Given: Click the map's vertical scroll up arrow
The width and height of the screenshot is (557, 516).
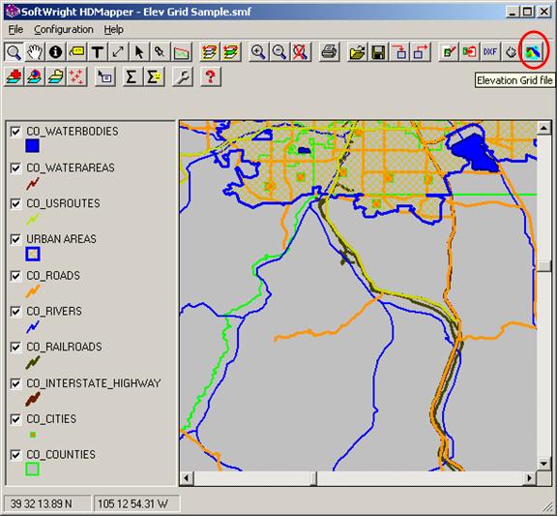Looking at the screenshot, I should tap(543, 128).
